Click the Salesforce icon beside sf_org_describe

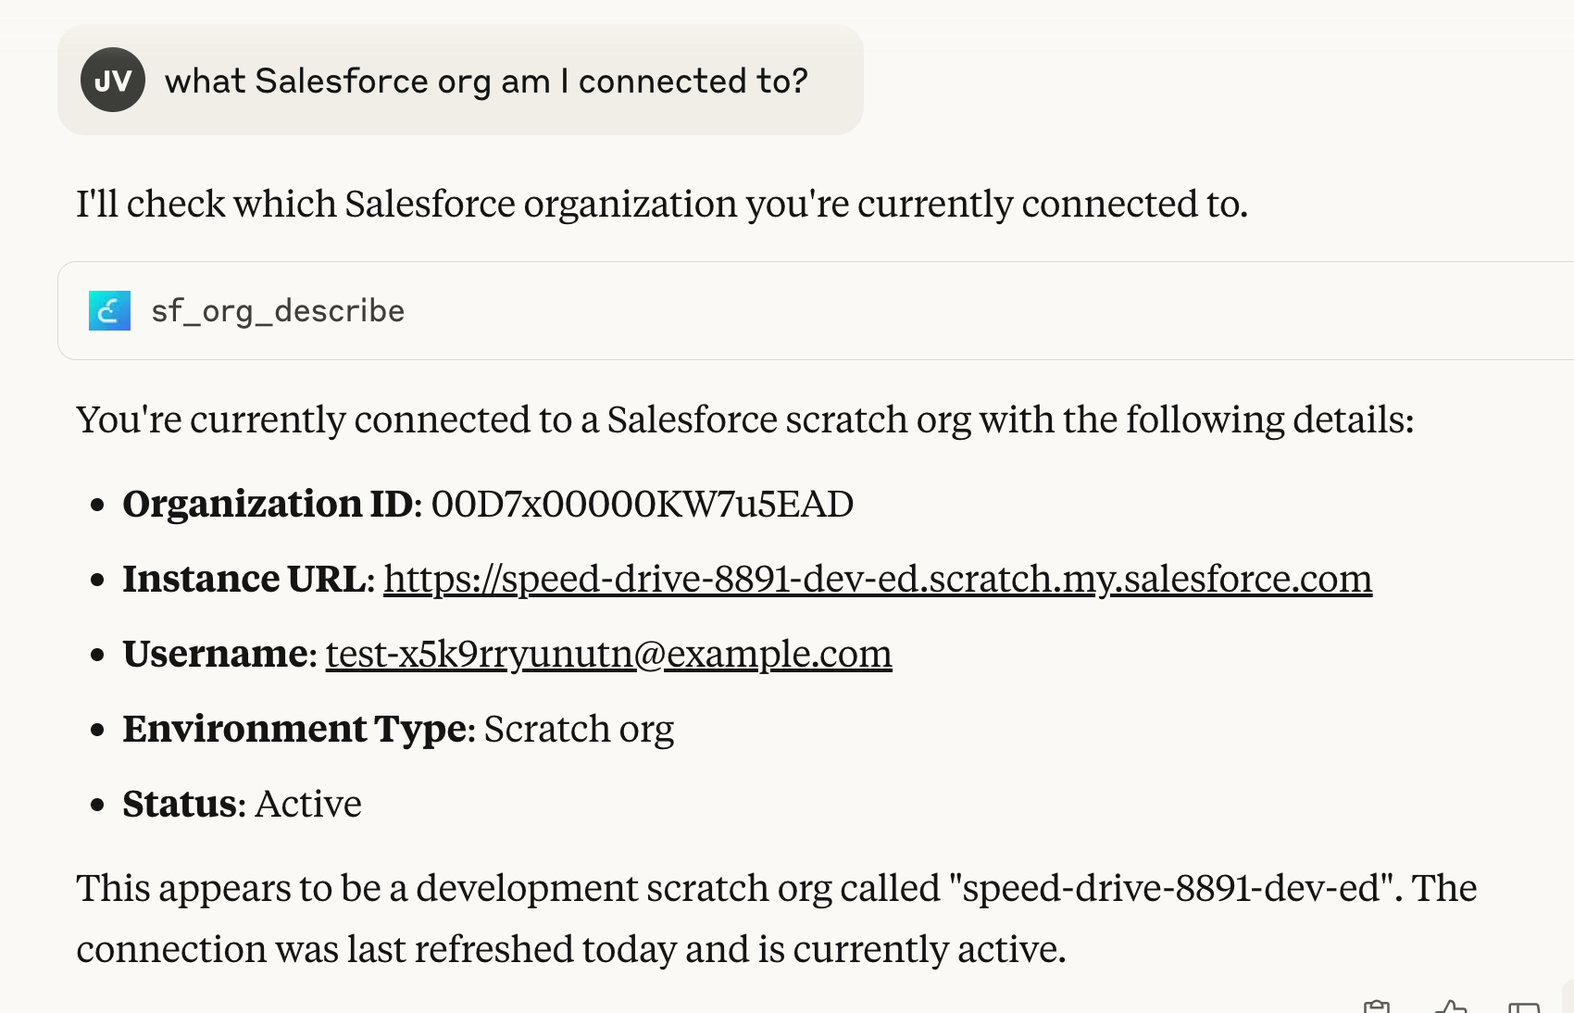point(109,311)
